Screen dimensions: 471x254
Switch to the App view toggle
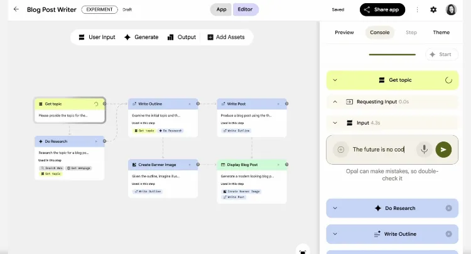(221, 9)
